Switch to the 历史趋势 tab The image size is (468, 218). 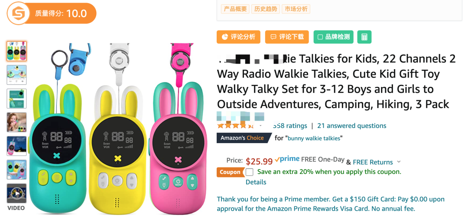(x=266, y=9)
